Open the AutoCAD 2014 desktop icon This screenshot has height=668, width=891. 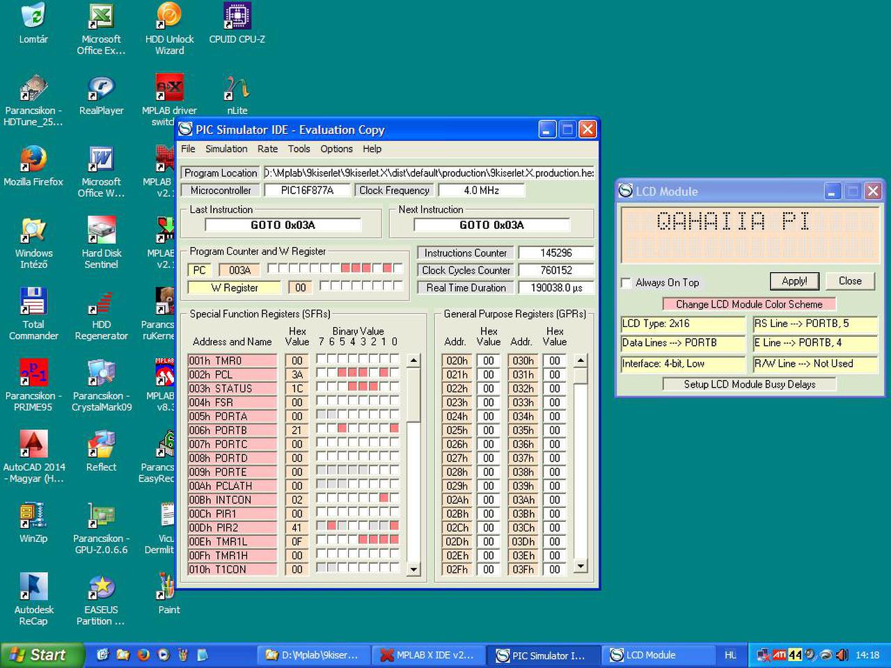point(33,457)
